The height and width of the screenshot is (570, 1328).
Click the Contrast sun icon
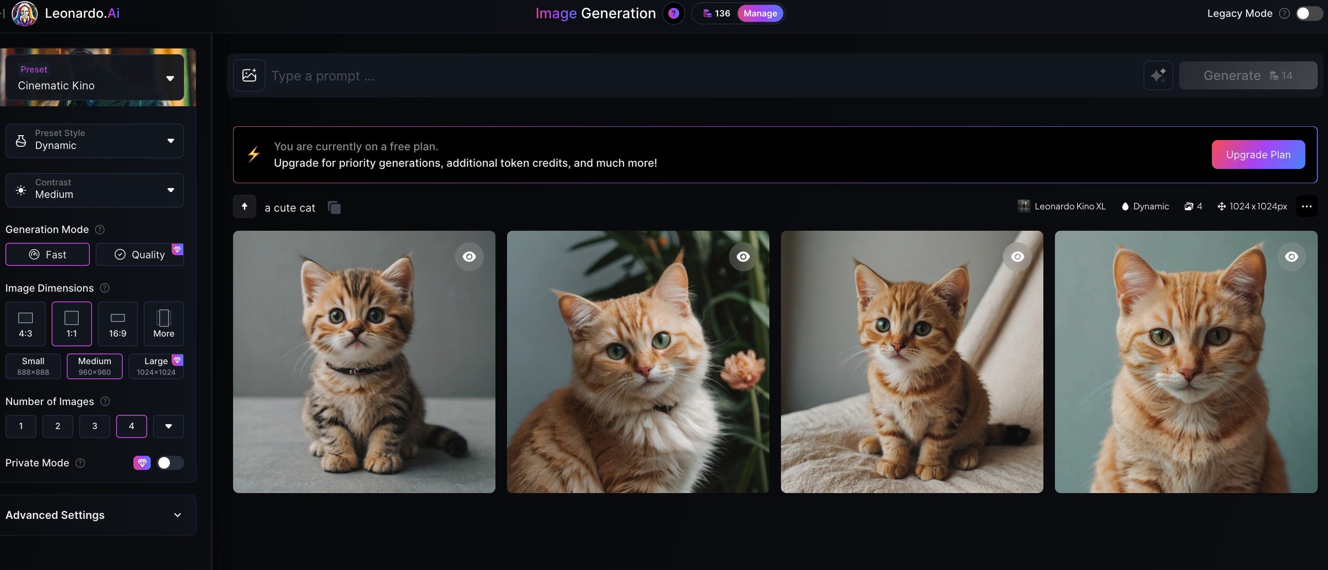point(21,190)
